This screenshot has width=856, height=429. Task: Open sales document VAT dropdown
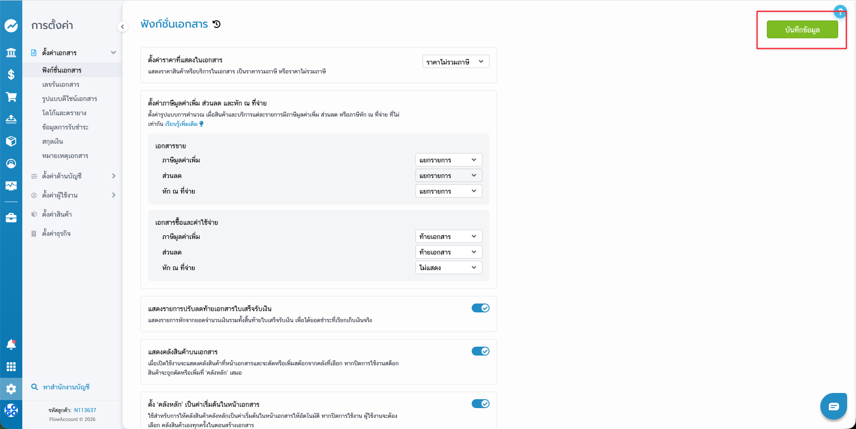448,160
